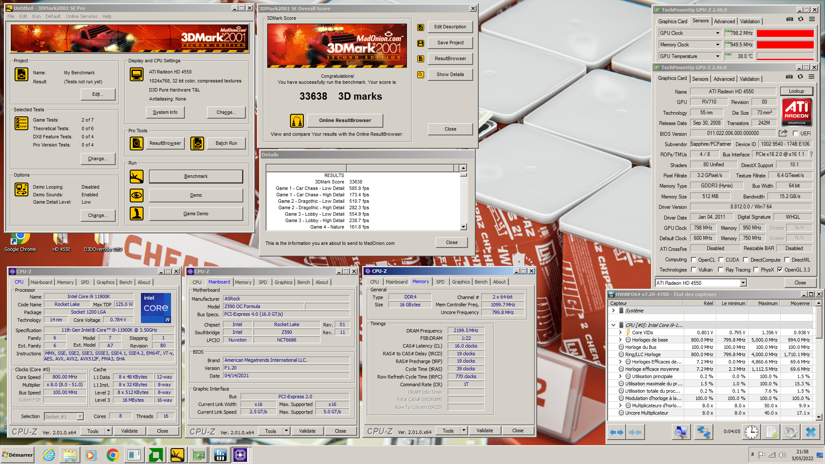Click the Selected Tests checklist icon

point(21,123)
